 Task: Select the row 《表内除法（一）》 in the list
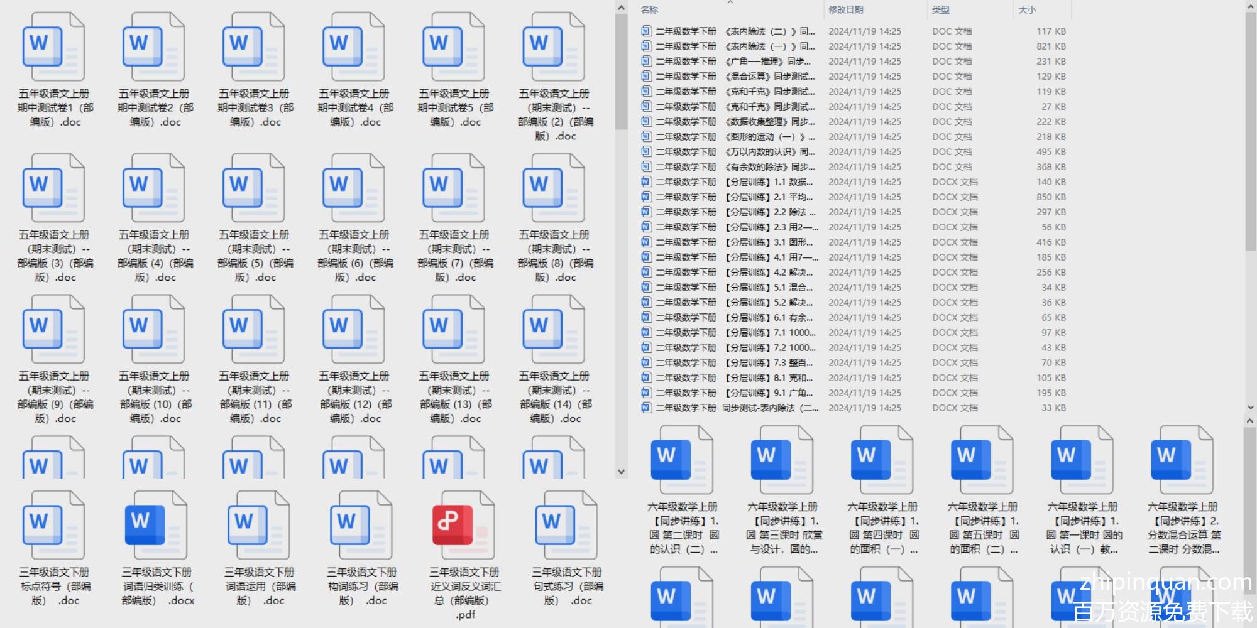(854, 46)
